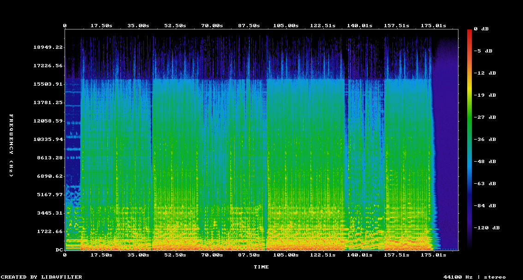The width and height of the screenshot is (523, 280).
Task: Click the DC label on the frequency axis
Action: 59,250
